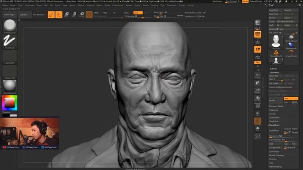
Task: Open the FreeHand stroke selector
Action: point(9,42)
